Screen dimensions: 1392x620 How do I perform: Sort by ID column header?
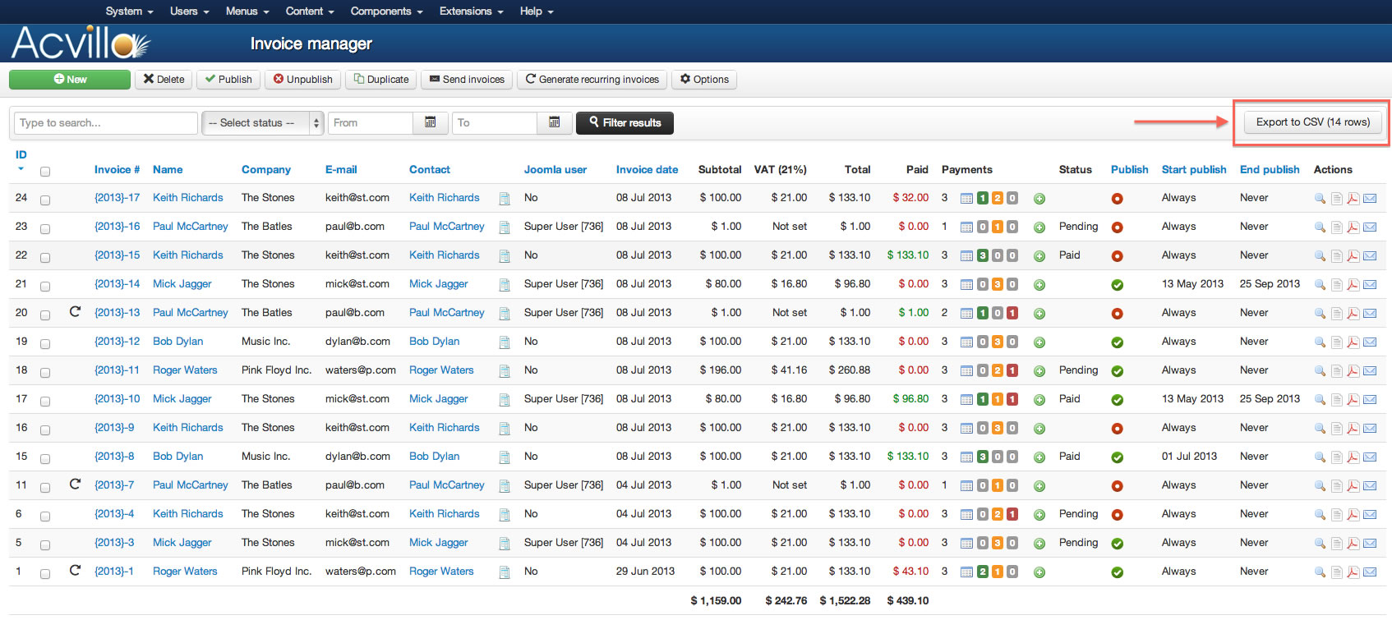tap(21, 154)
